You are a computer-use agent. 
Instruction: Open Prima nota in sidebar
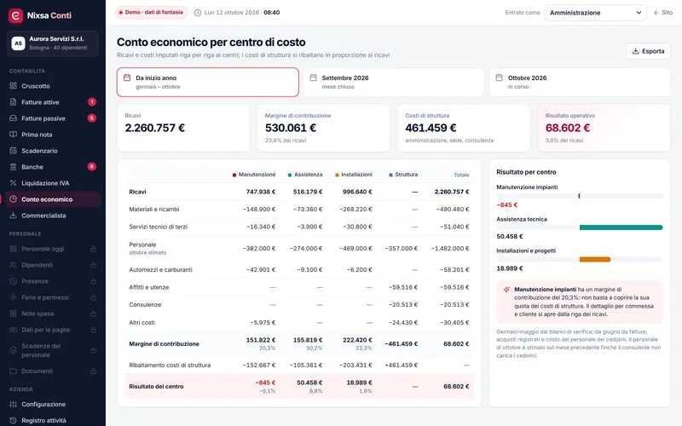[53, 135]
